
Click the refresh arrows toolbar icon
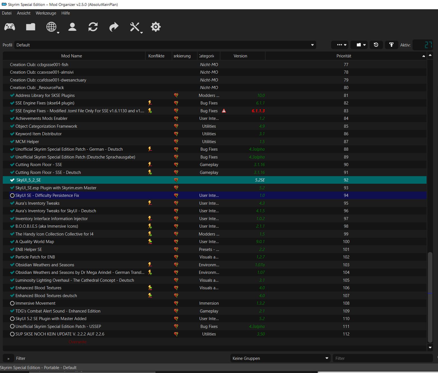pos(93,27)
